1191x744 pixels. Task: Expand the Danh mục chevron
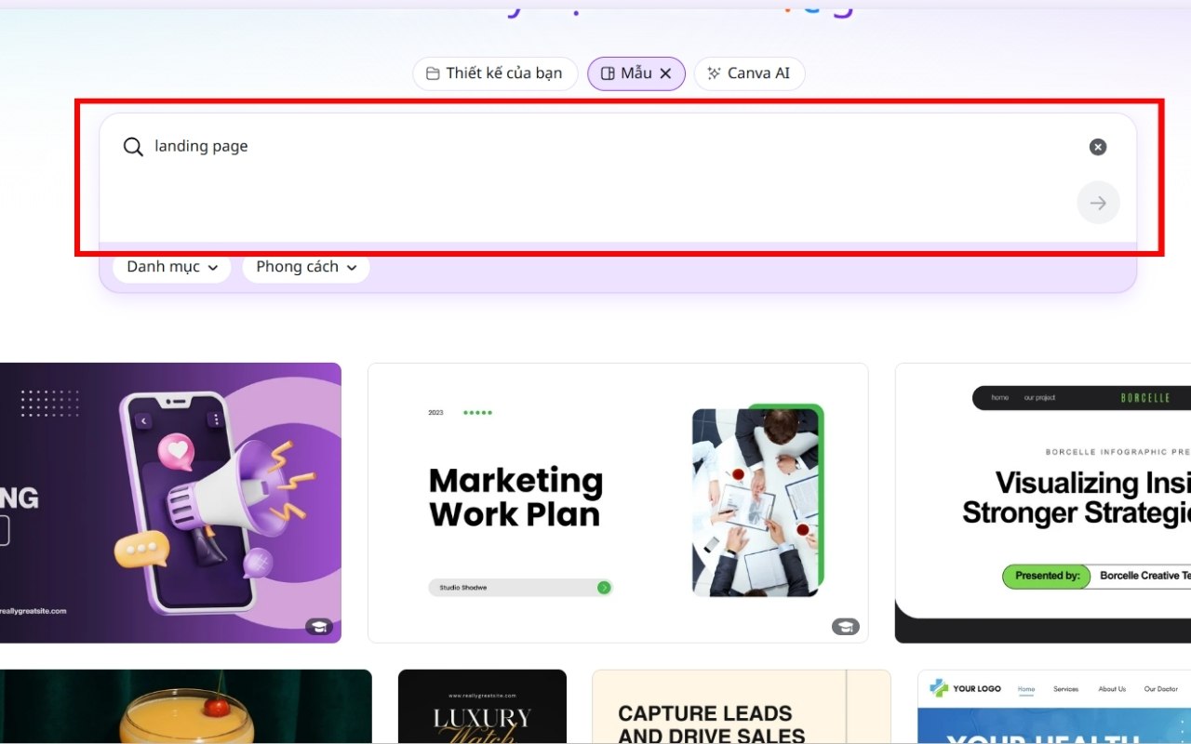pyautogui.click(x=215, y=268)
